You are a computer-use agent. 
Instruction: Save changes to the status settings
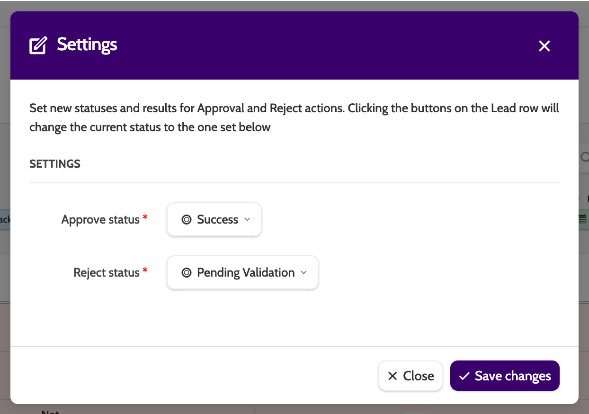point(505,376)
